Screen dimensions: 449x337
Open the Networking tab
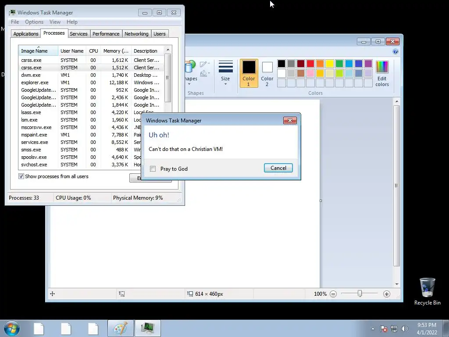coord(136,34)
